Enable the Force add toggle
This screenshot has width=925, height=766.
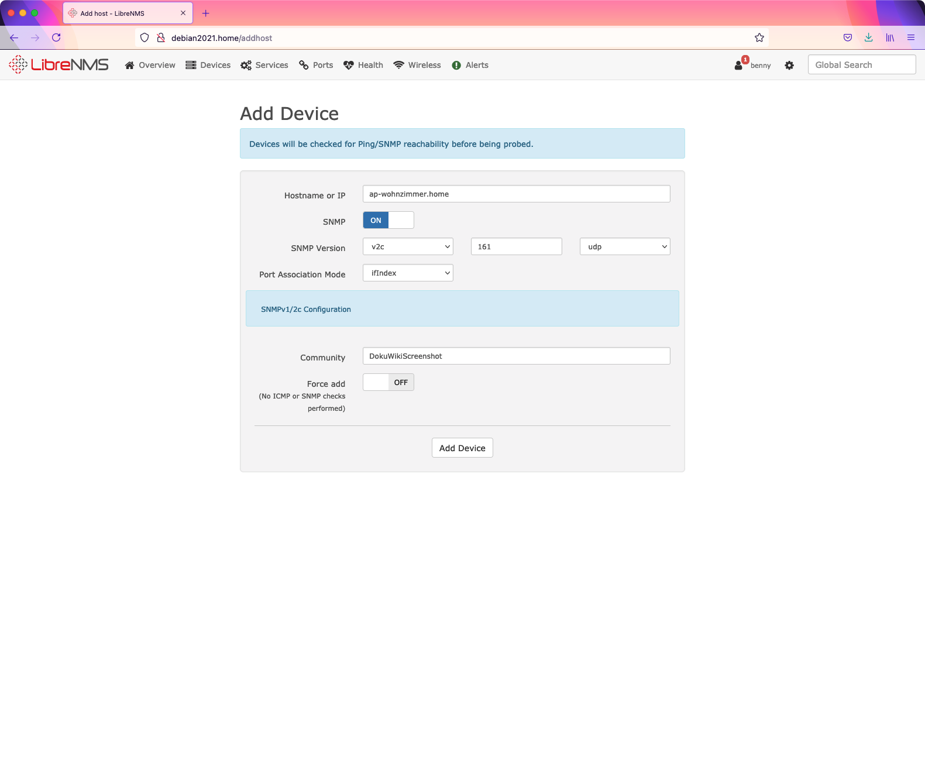tap(388, 383)
